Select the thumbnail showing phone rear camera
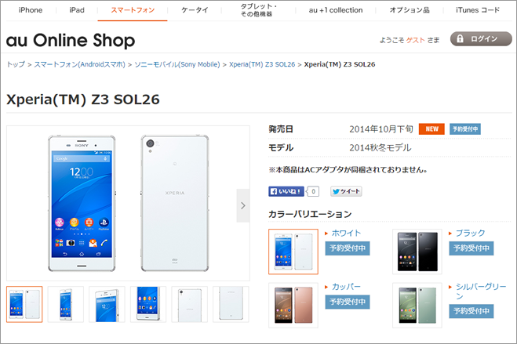 point(190,304)
